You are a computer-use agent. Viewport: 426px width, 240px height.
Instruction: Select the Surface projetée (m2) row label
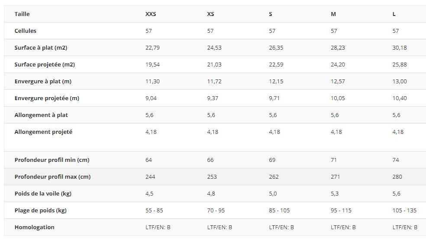(x=45, y=65)
